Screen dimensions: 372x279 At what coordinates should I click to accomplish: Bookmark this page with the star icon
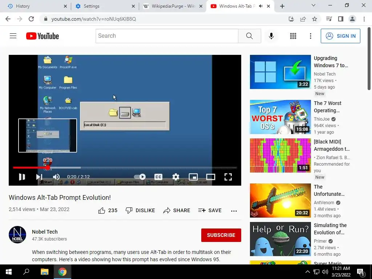click(315, 19)
